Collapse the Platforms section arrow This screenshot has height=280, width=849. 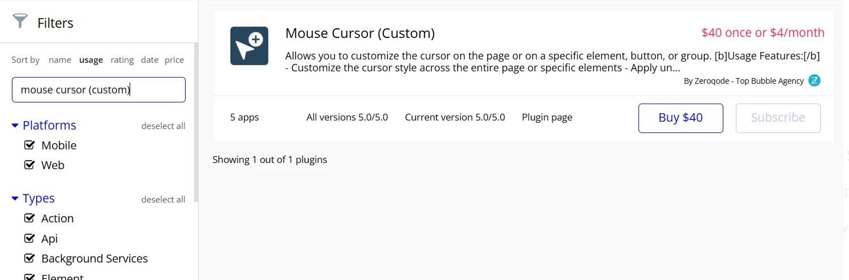15,126
